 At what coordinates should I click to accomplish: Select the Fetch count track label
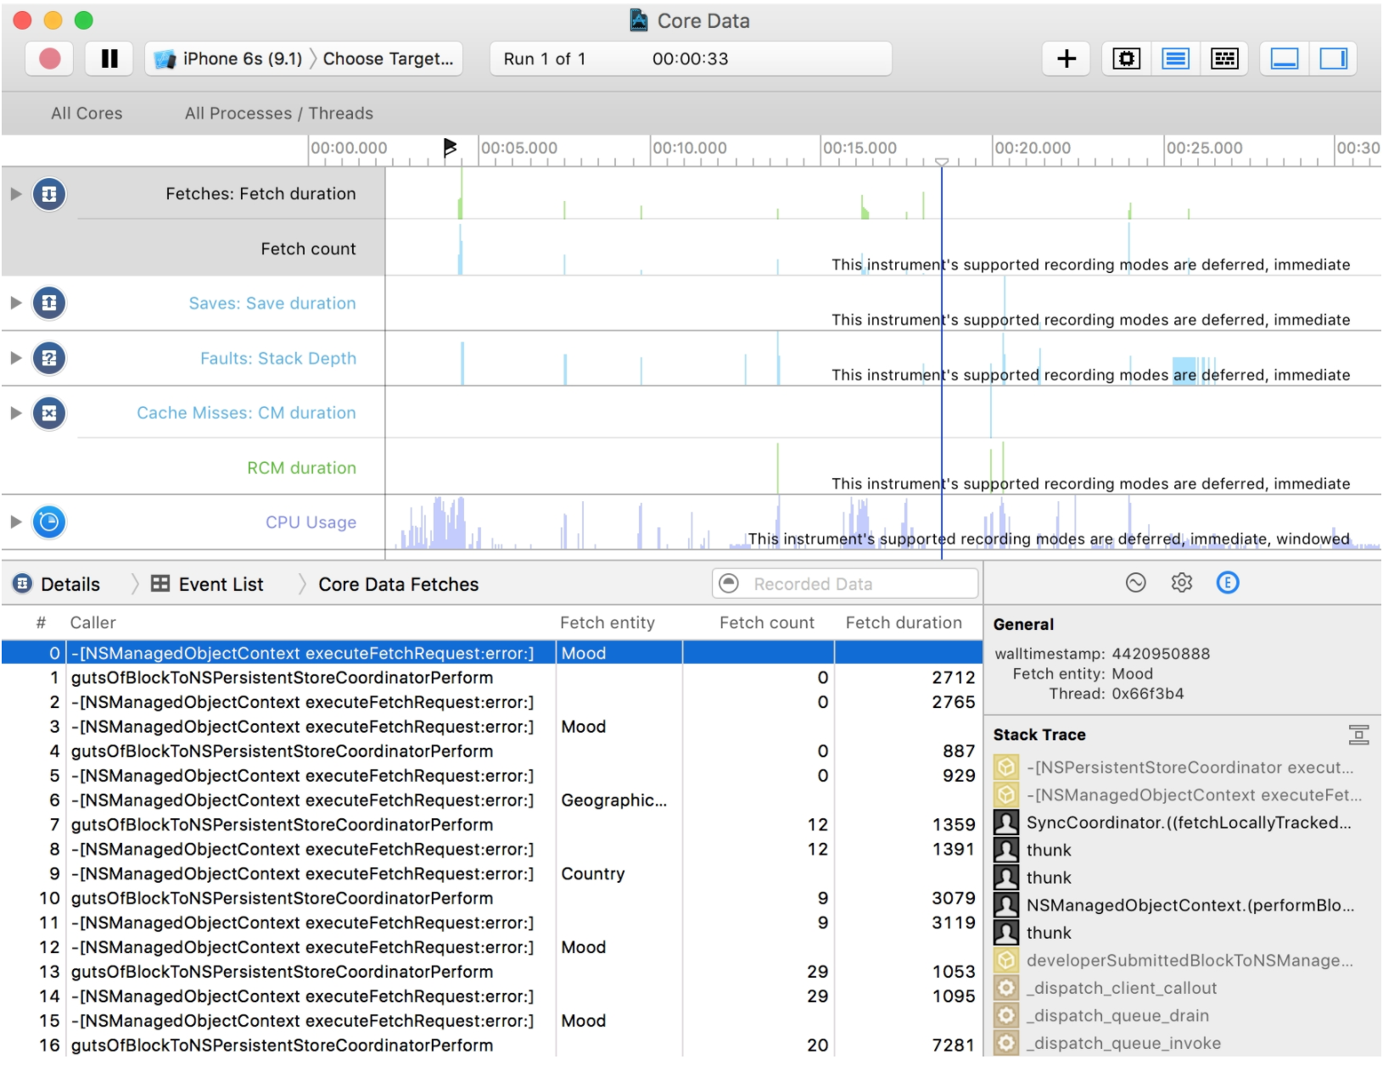[x=308, y=248]
